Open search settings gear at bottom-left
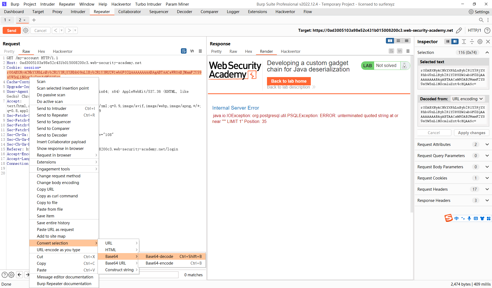Screen dimensions: 492x288 tap(11, 275)
